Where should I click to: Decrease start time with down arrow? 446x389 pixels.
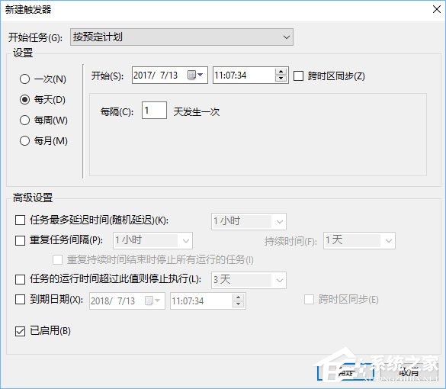tap(281, 79)
